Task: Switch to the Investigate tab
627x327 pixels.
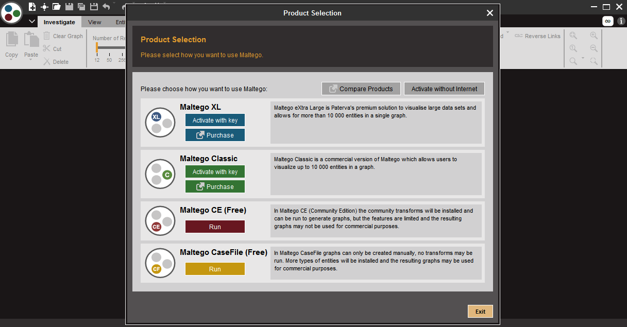Action: (x=59, y=22)
